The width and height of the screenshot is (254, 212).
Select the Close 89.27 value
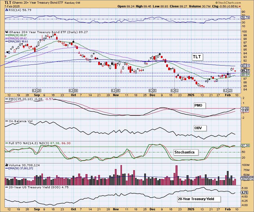coord(178,6)
